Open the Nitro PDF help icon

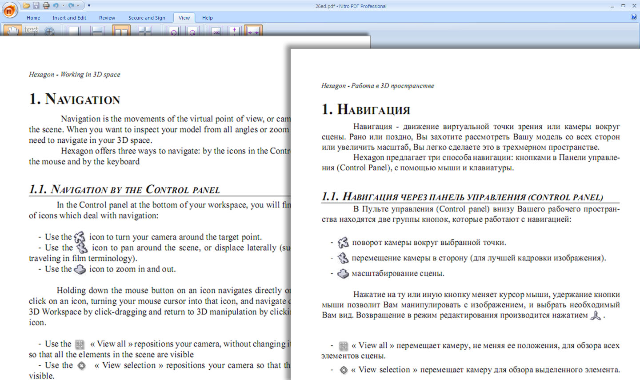tap(634, 17)
